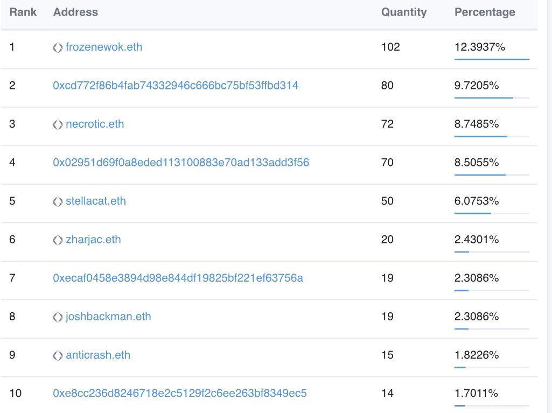Viewport: 552px width, 413px height.
Task: Click the 8.7485% progress bar
Action: point(492,136)
